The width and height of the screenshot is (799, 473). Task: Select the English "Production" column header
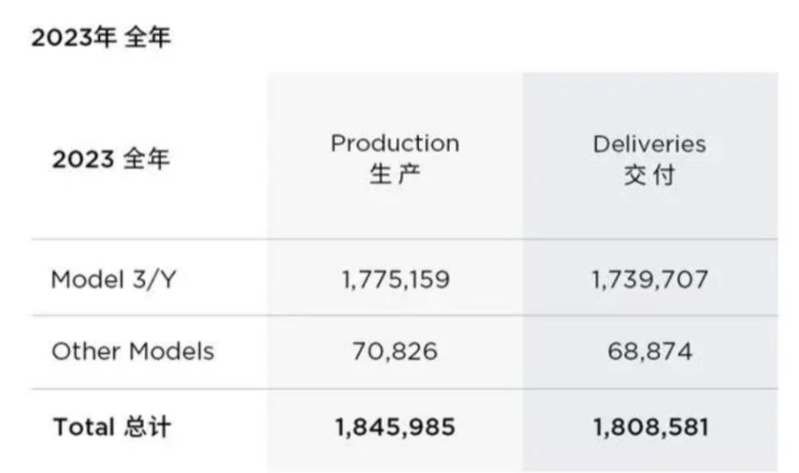pyautogui.click(x=395, y=143)
